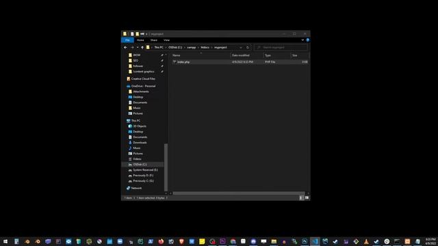Select This PC in navigation pane
The height and width of the screenshot is (246, 438).
pyautogui.click(x=136, y=121)
